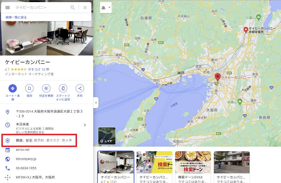Click the ルート・乗換 directions icon
Viewport: 281px width, 183px height.
[13, 88]
